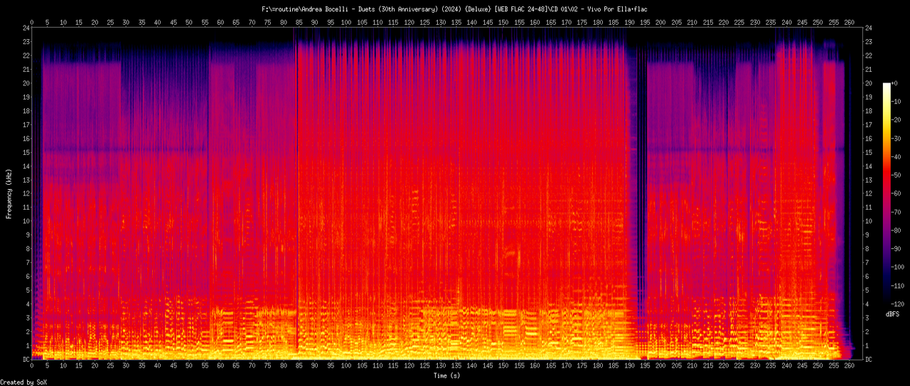Click the "150" tick on top time axis
Screen dimensions: 910x386
point(503,22)
